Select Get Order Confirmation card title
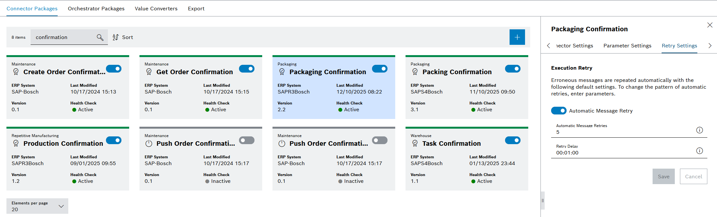 [x=195, y=72]
